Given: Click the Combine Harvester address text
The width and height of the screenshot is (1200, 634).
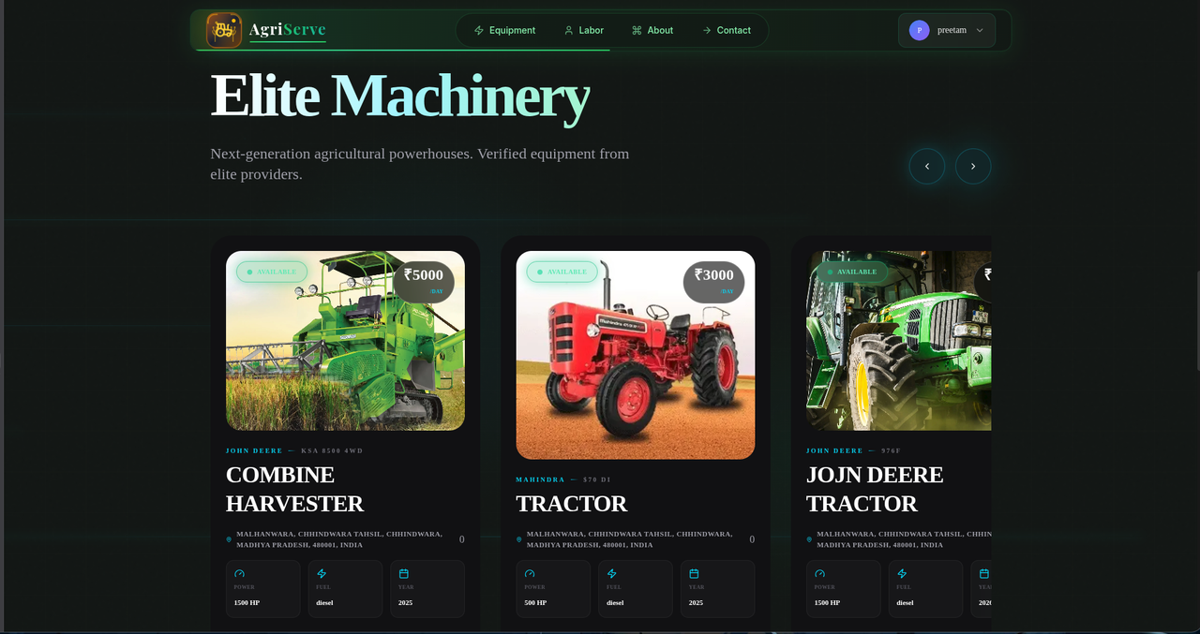Looking at the screenshot, I should 339,539.
